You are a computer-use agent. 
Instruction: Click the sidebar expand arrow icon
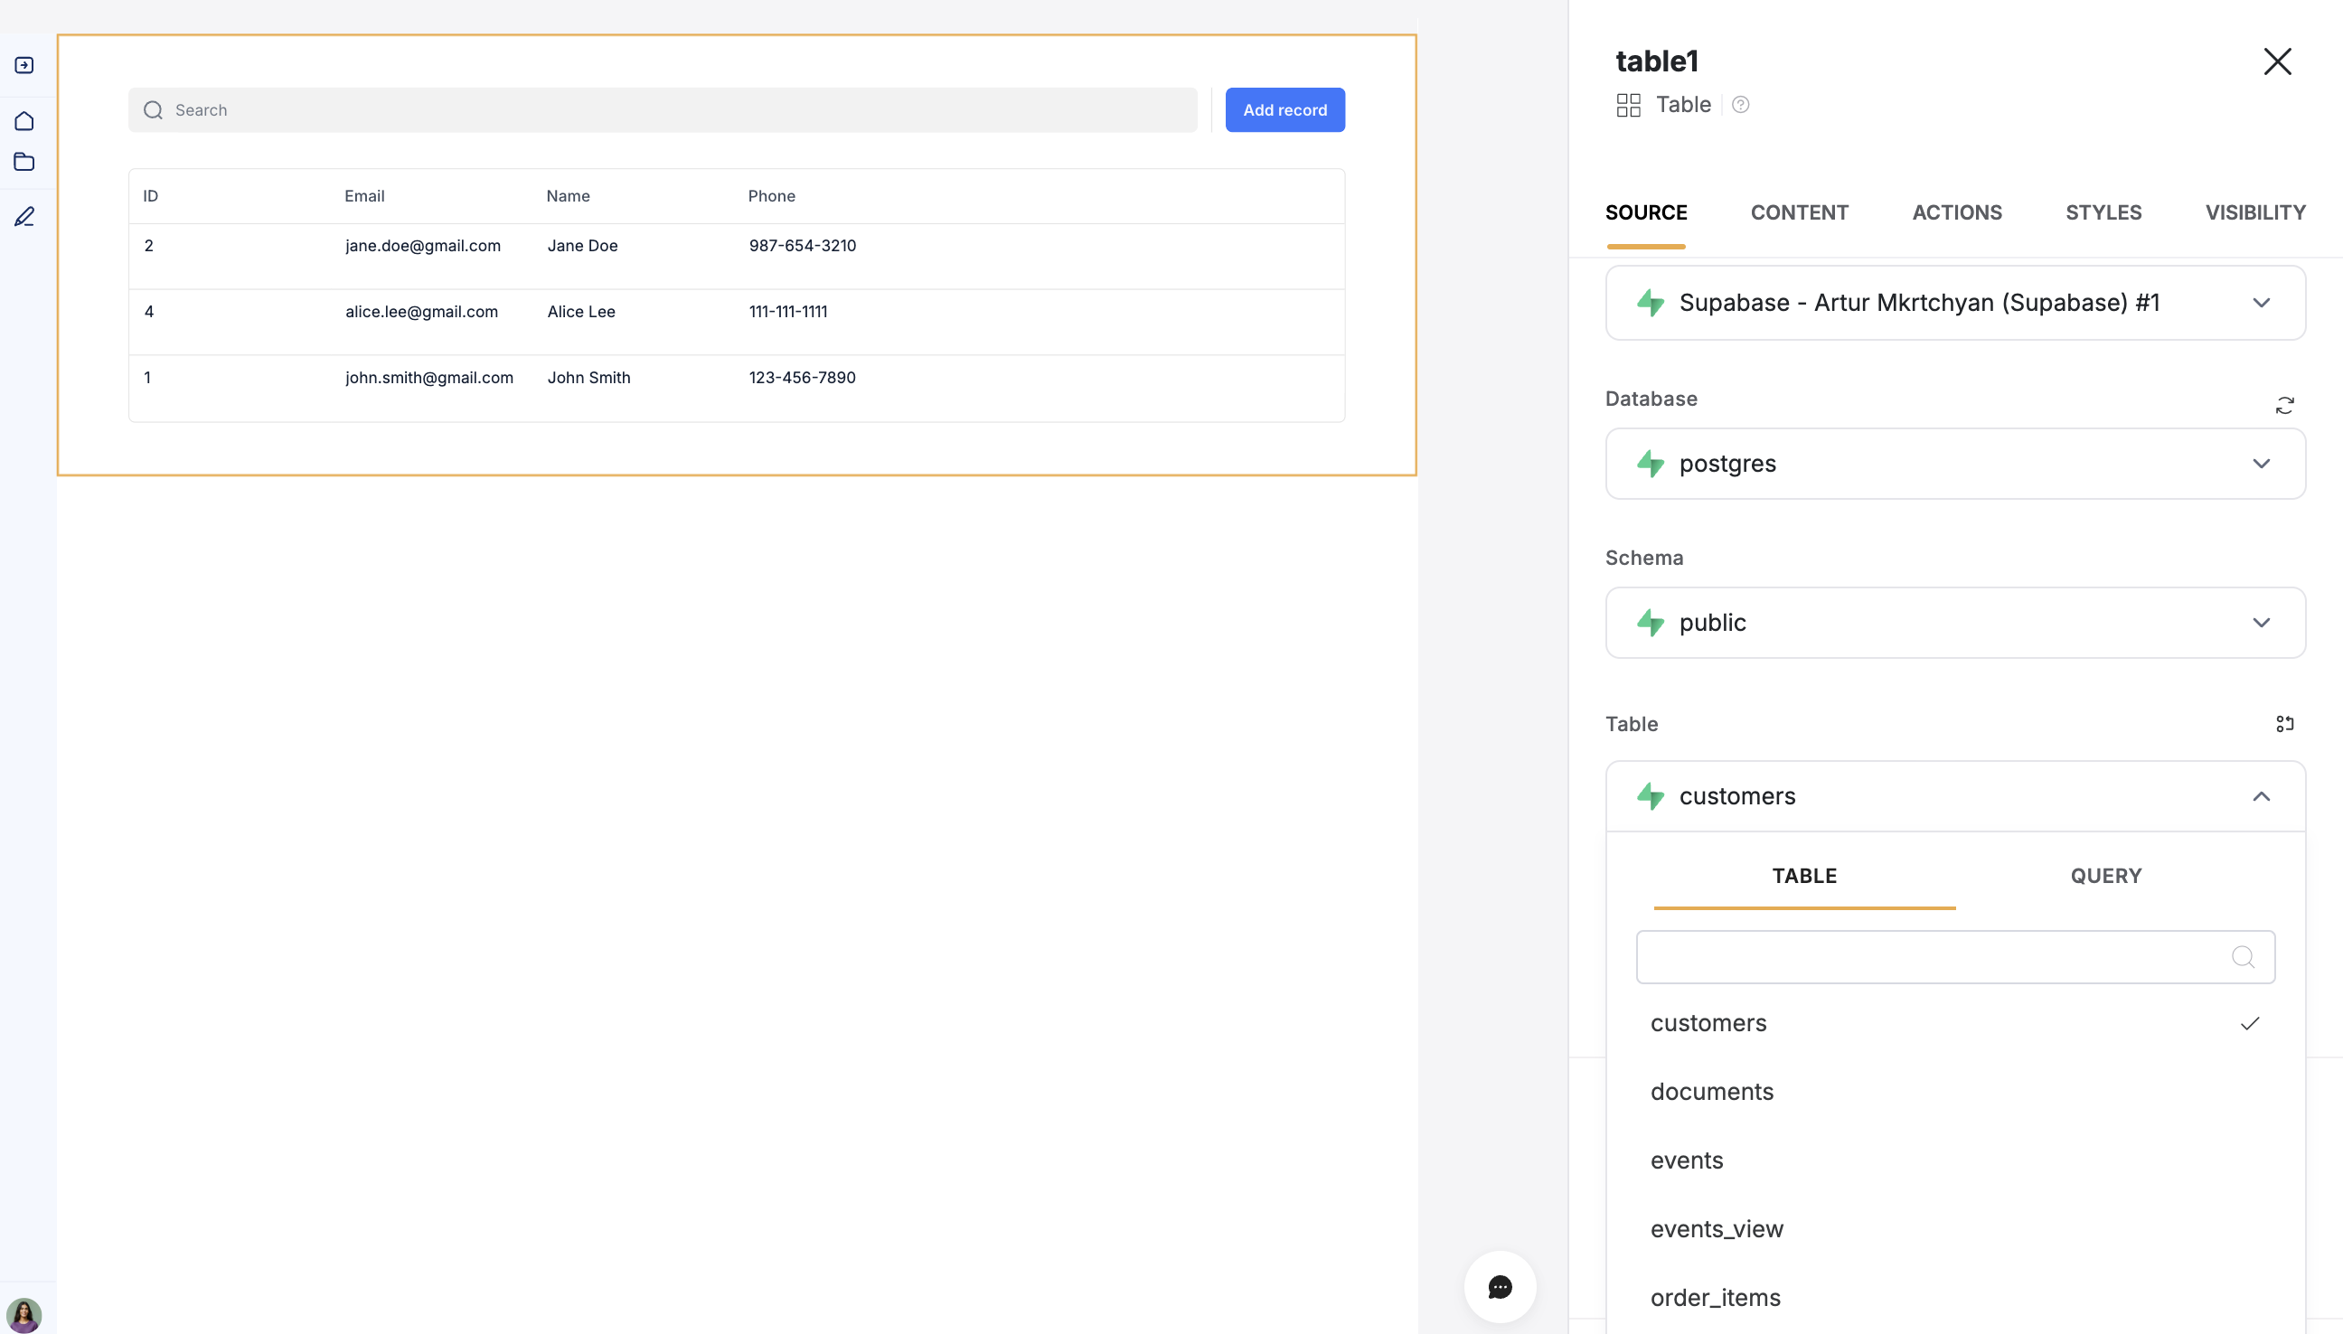point(24,65)
